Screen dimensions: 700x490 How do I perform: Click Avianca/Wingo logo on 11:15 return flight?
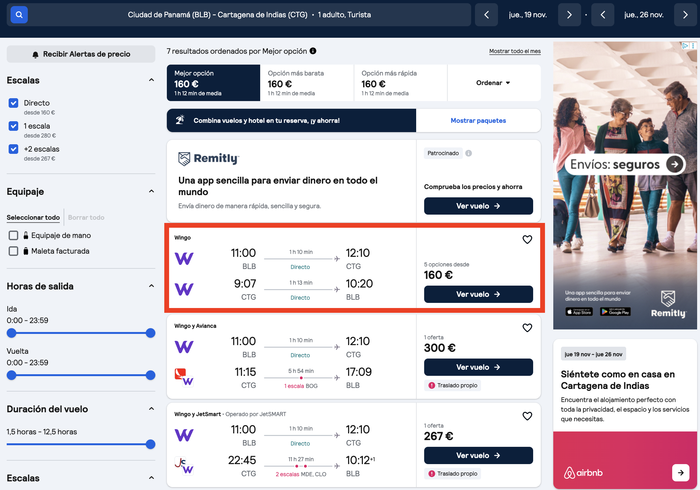[184, 378]
